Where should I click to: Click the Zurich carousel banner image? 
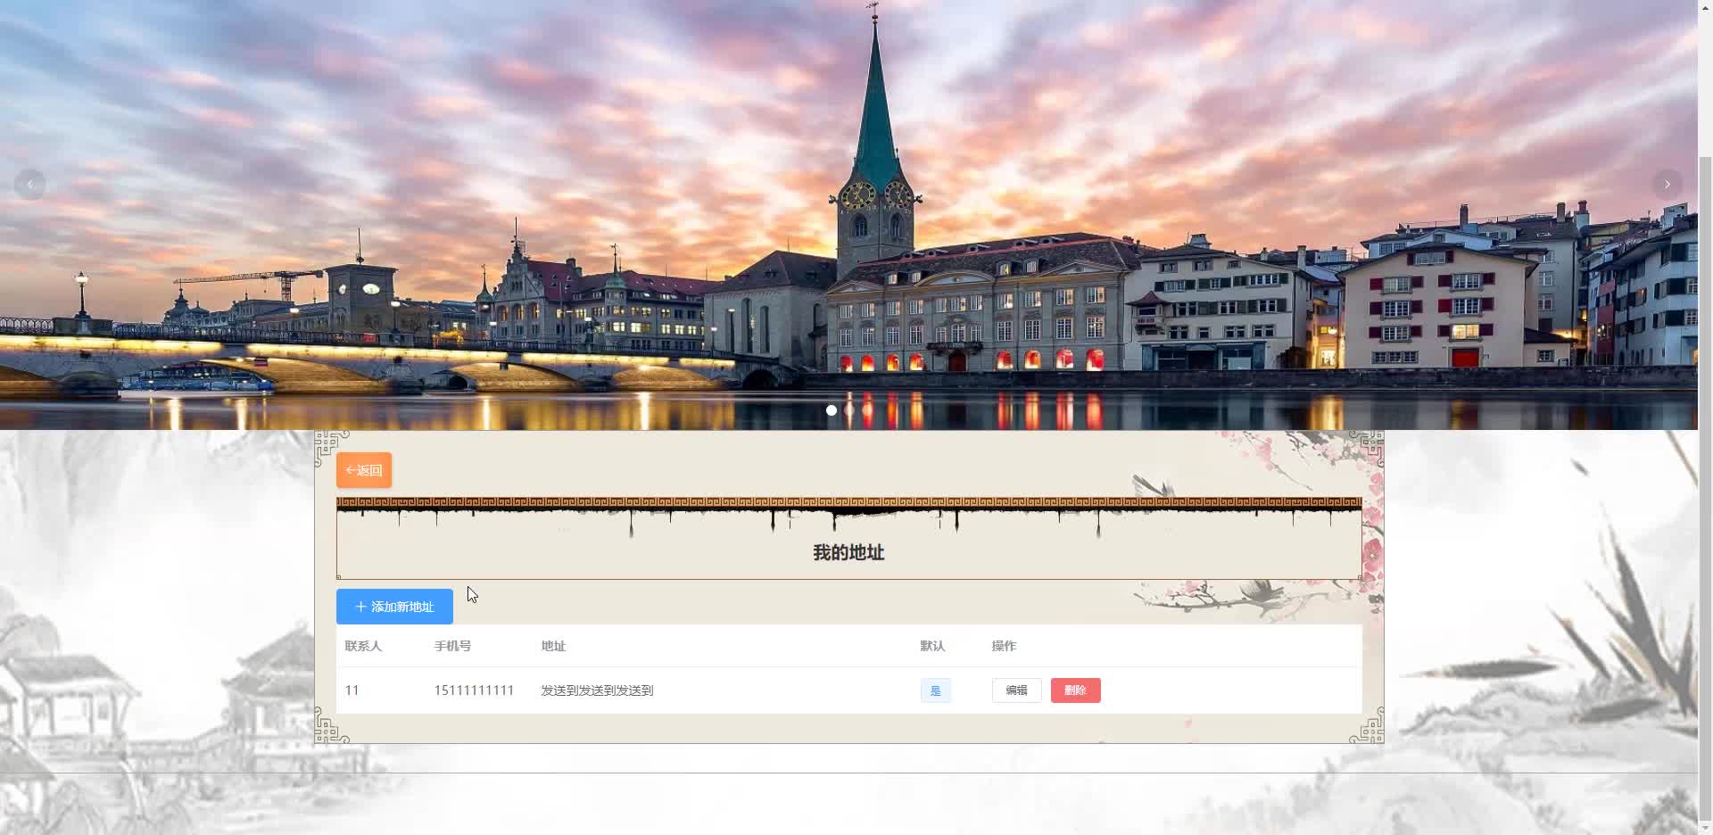(848, 214)
